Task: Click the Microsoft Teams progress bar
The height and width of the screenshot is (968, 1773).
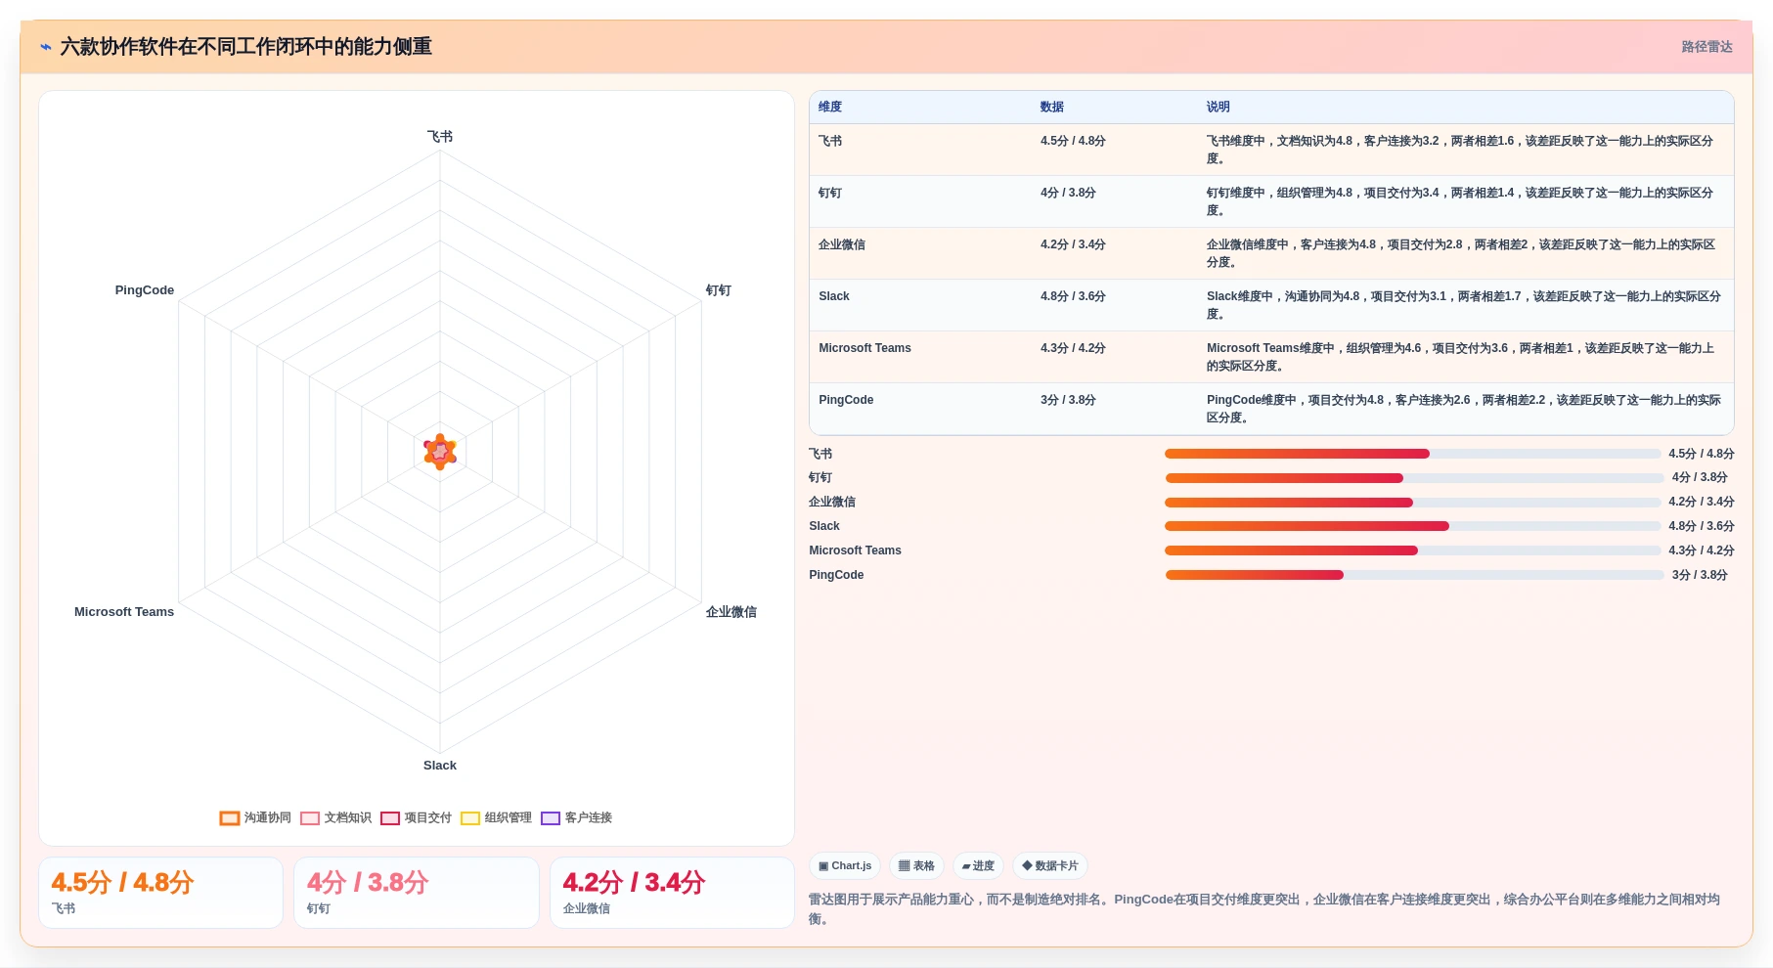Action: pyautogui.click(x=1412, y=550)
